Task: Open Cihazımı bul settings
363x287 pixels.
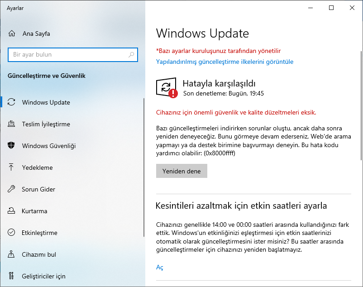Action: (39, 254)
